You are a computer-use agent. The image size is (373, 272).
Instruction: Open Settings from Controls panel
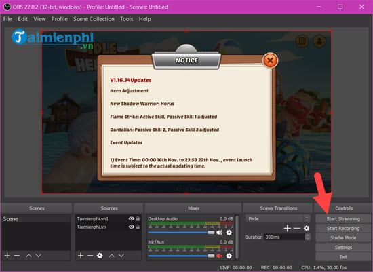click(x=343, y=248)
